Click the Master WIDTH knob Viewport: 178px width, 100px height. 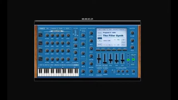132,47
